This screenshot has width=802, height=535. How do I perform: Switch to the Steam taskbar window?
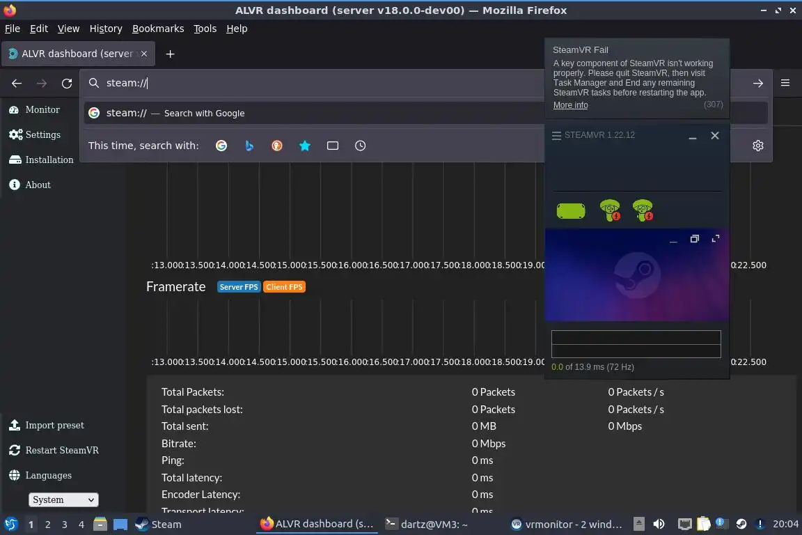pos(159,525)
